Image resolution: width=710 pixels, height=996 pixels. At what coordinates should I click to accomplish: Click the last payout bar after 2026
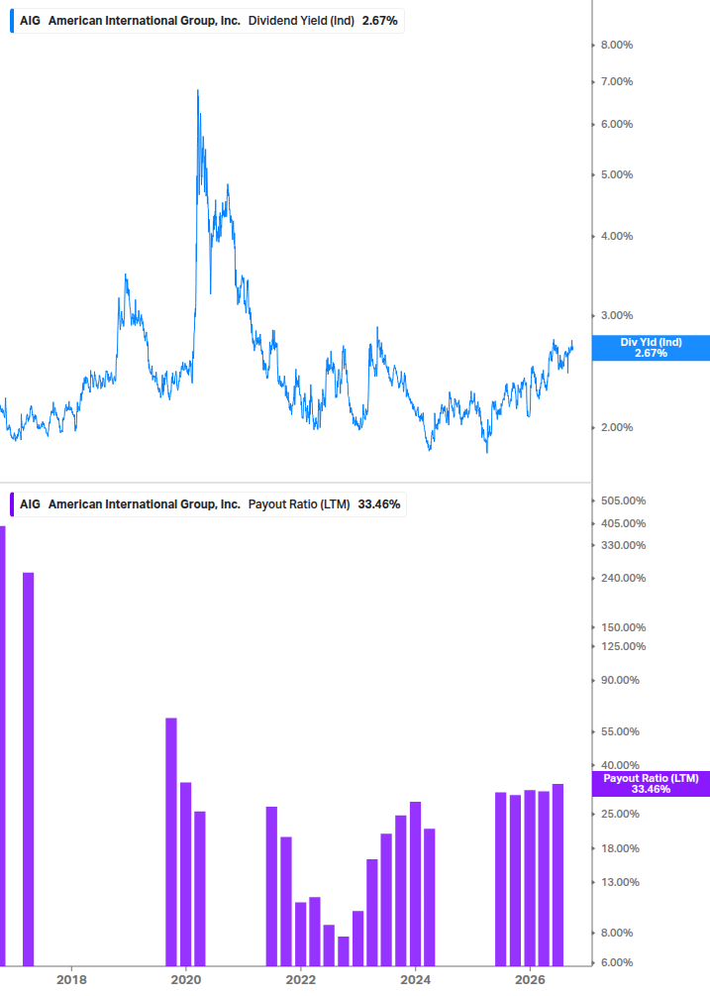[558, 875]
